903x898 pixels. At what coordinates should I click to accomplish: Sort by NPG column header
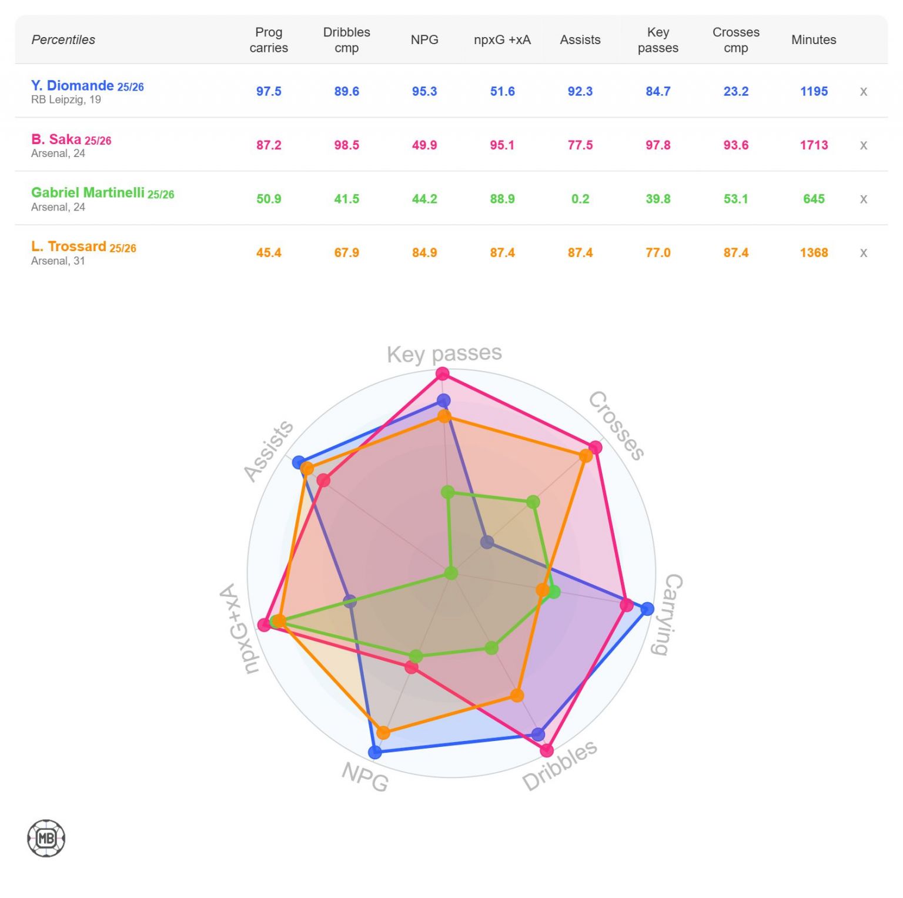424,40
